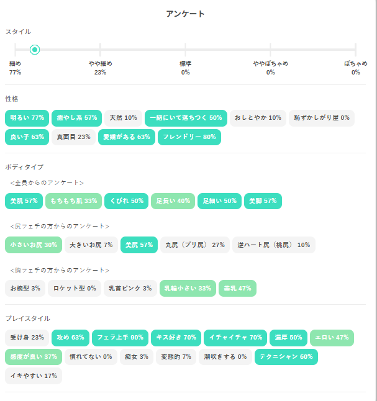Click the テクニシャン 60% tag

[x=286, y=357]
